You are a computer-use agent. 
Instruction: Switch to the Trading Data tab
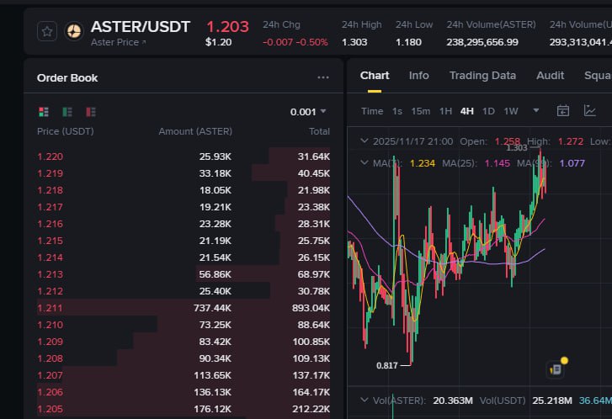(482, 76)
